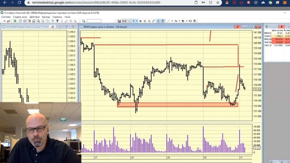Click the password key icon in address bar

pyautogui.click(x=203, y=2)
